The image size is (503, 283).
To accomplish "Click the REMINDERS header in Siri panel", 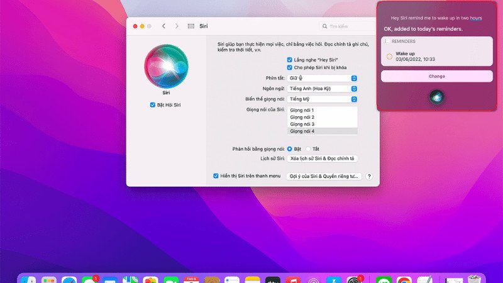I will [403, 41].
